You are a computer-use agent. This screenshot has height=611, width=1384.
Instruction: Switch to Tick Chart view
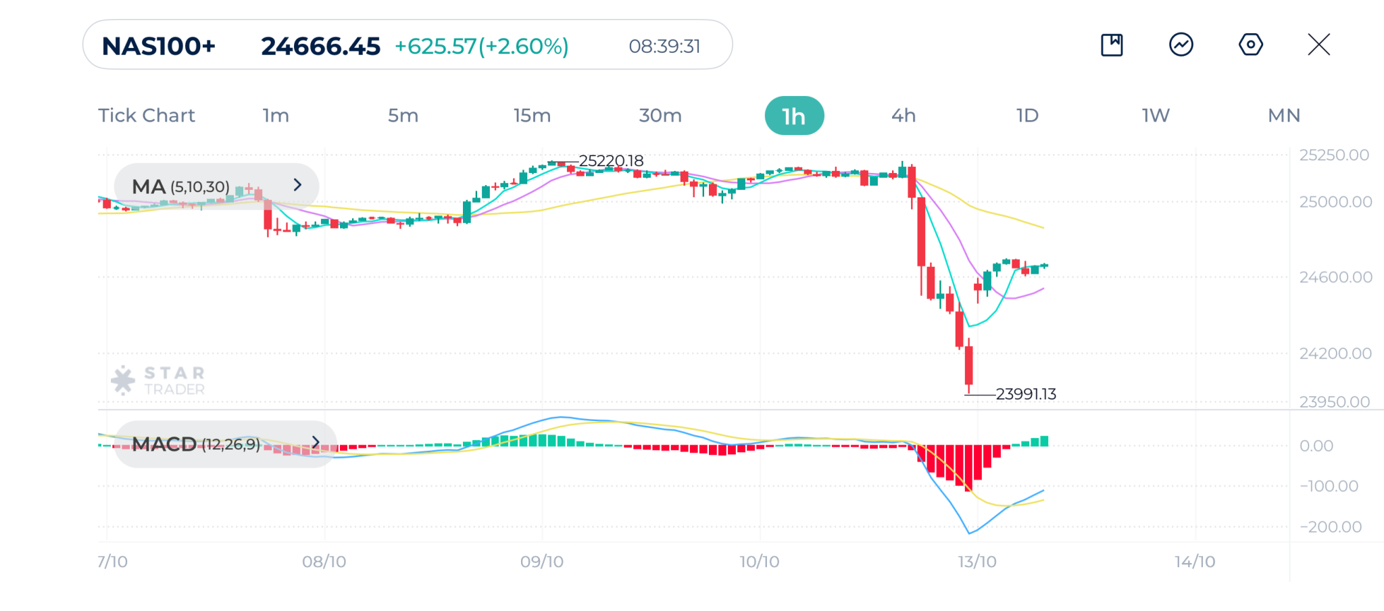tap(147, 116)
